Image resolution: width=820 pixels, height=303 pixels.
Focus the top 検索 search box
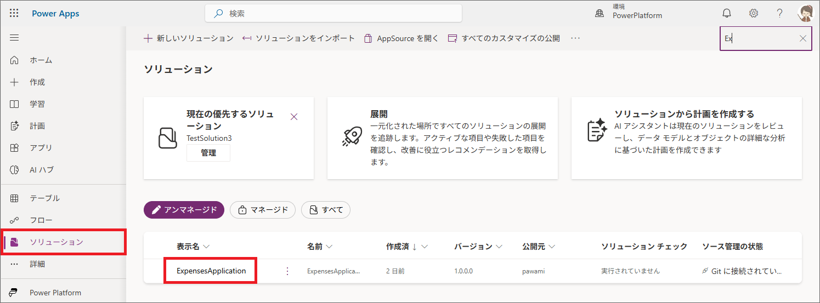click(x=333, y=13)
